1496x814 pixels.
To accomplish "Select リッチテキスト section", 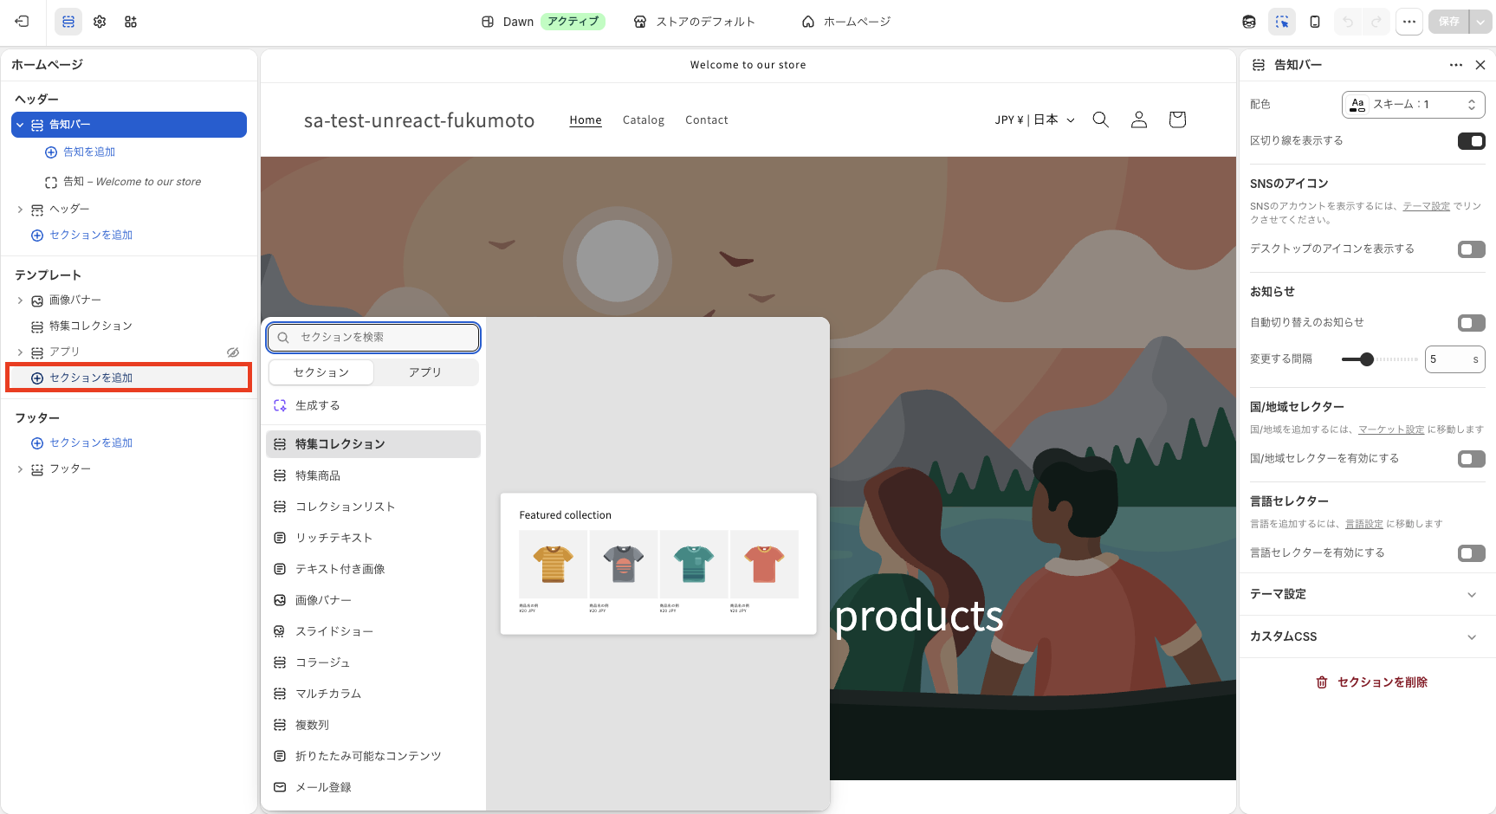I will tap(373, 538).
